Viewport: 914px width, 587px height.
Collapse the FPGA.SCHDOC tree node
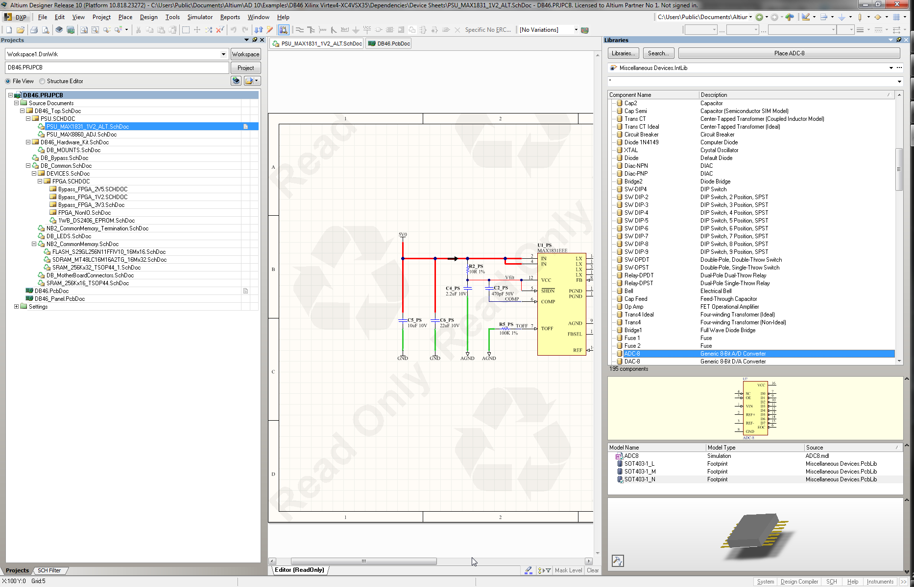tap(40, 181)
